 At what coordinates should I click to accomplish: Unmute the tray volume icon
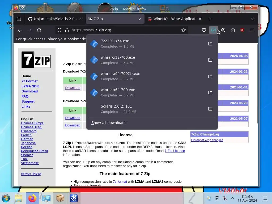tap(225, 198)
